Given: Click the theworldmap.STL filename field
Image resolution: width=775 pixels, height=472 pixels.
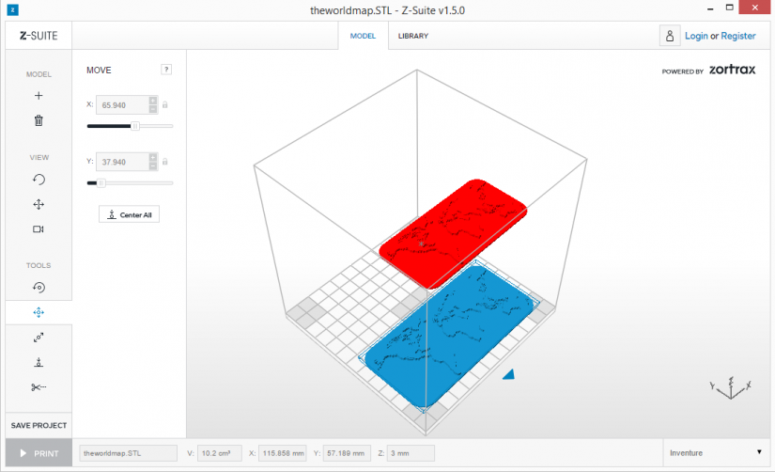Looking at the screenshot, I should [x=128, y=452].
